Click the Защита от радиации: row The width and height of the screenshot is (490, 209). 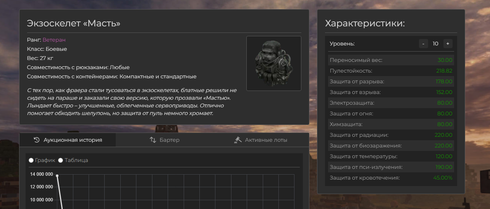pyautogui.click(x=391, y=135)
